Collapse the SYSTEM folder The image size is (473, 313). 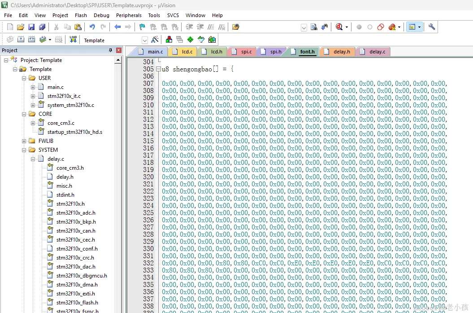24,150
